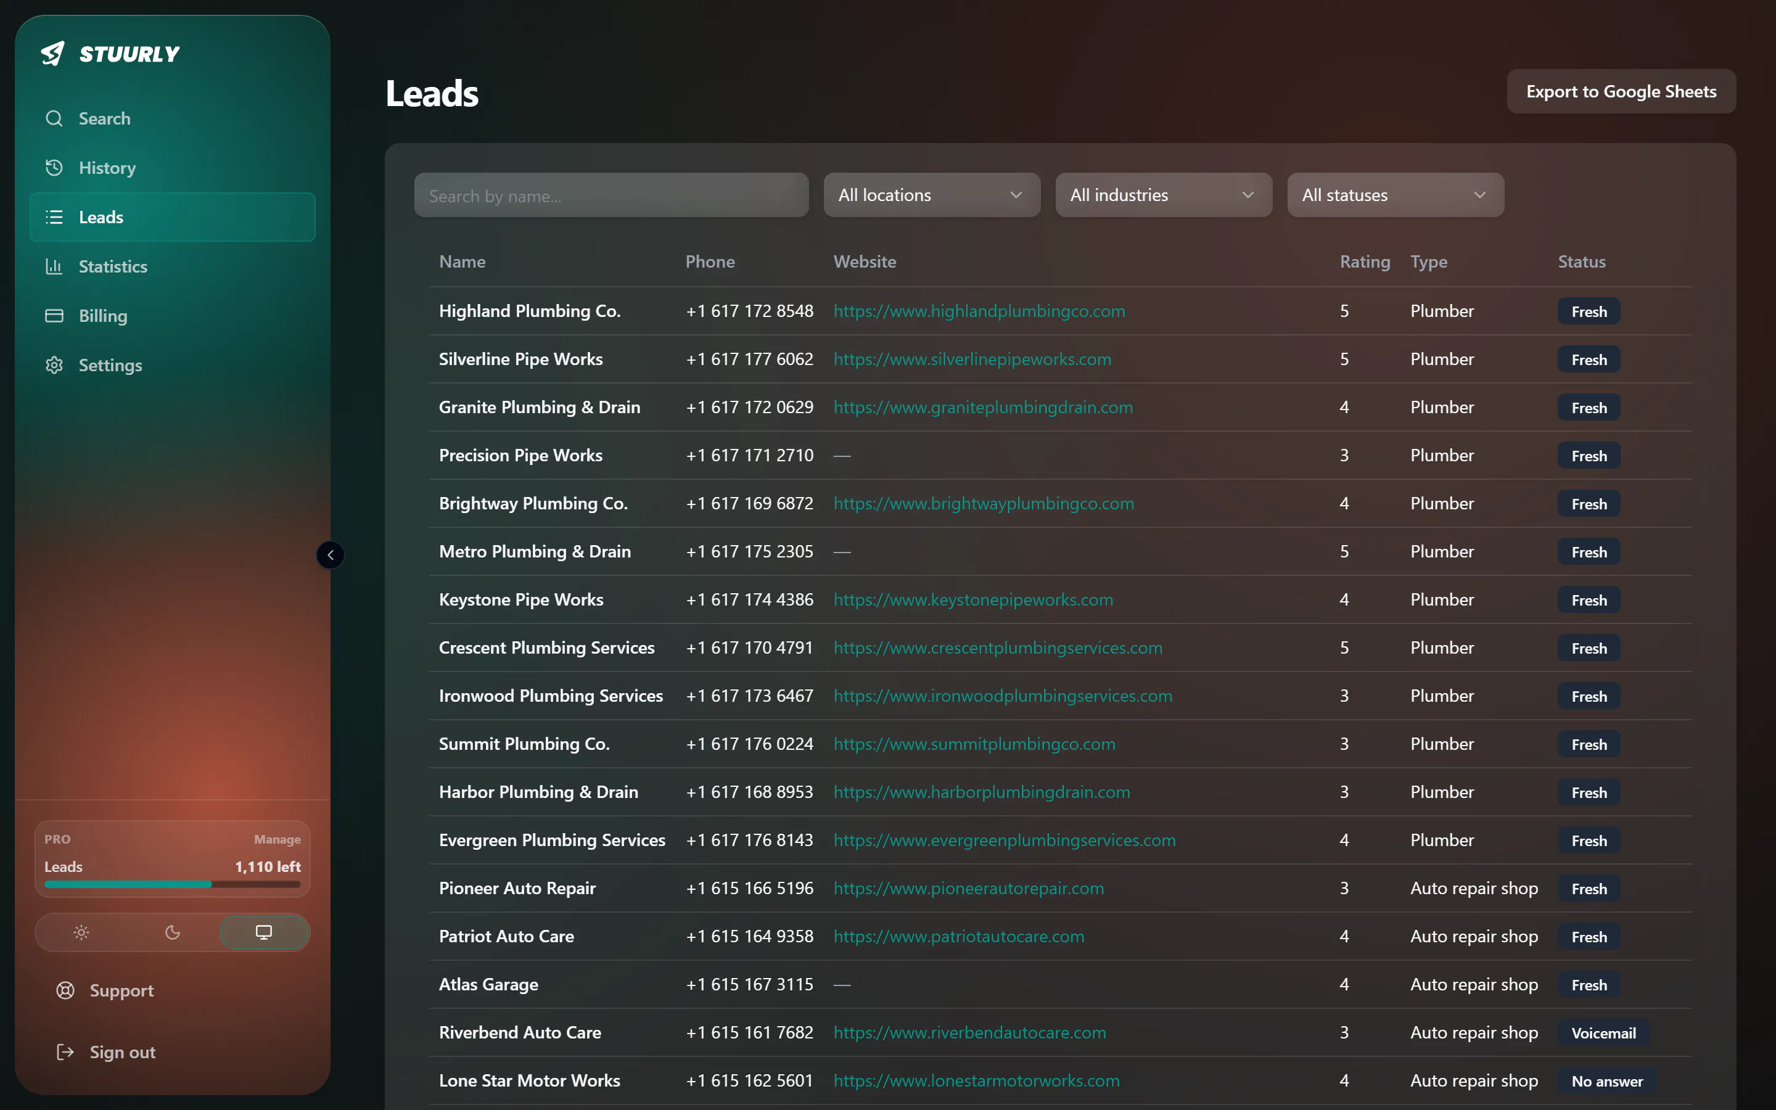Click Export to Google Sheets button
This screenshot has height=1110, width=1776.
pos(1621,92)
